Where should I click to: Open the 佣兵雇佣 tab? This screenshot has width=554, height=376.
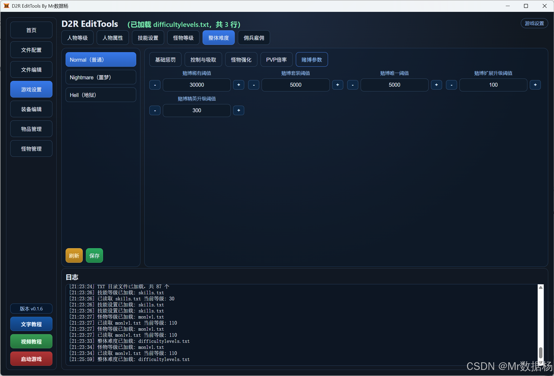[254, 38]
